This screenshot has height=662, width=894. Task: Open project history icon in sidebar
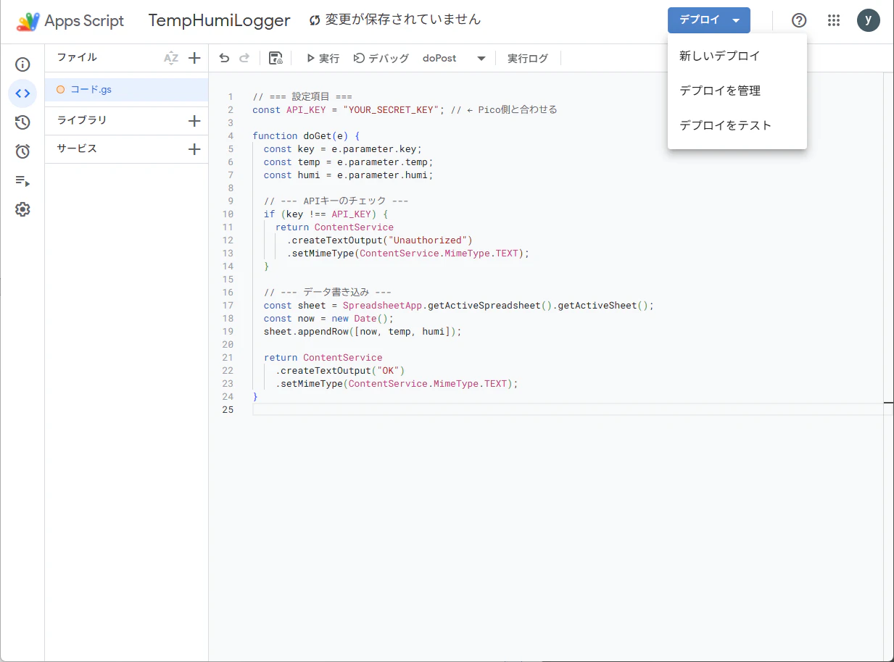tap(22, 122)
